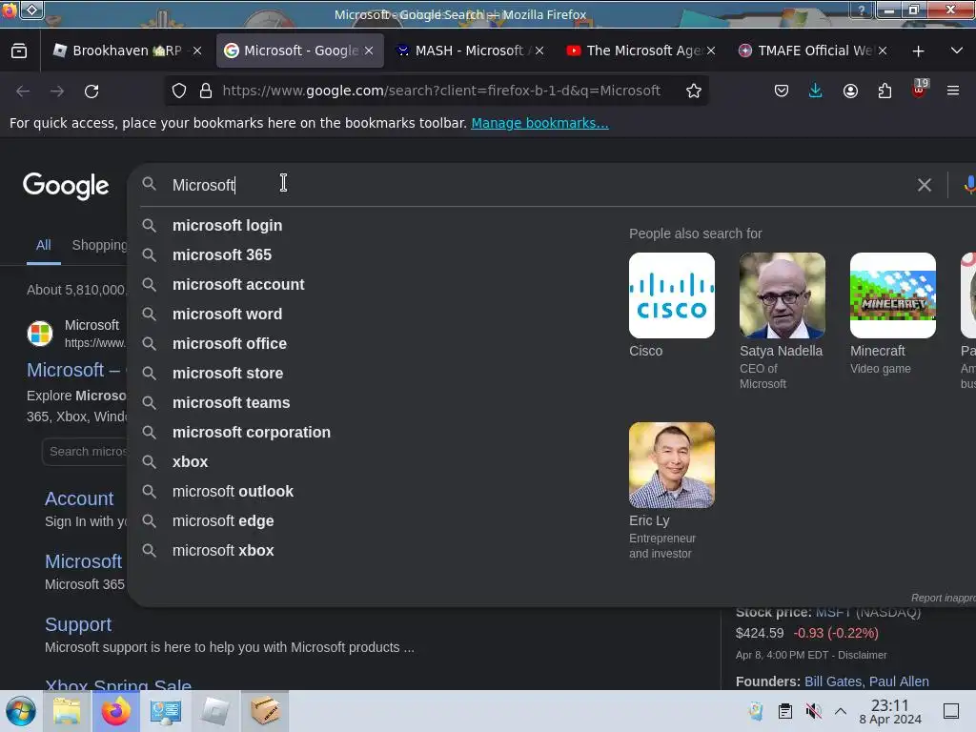List all tabs with the chevron
This screenshot has width=976, height=732.
click(957, 51)
